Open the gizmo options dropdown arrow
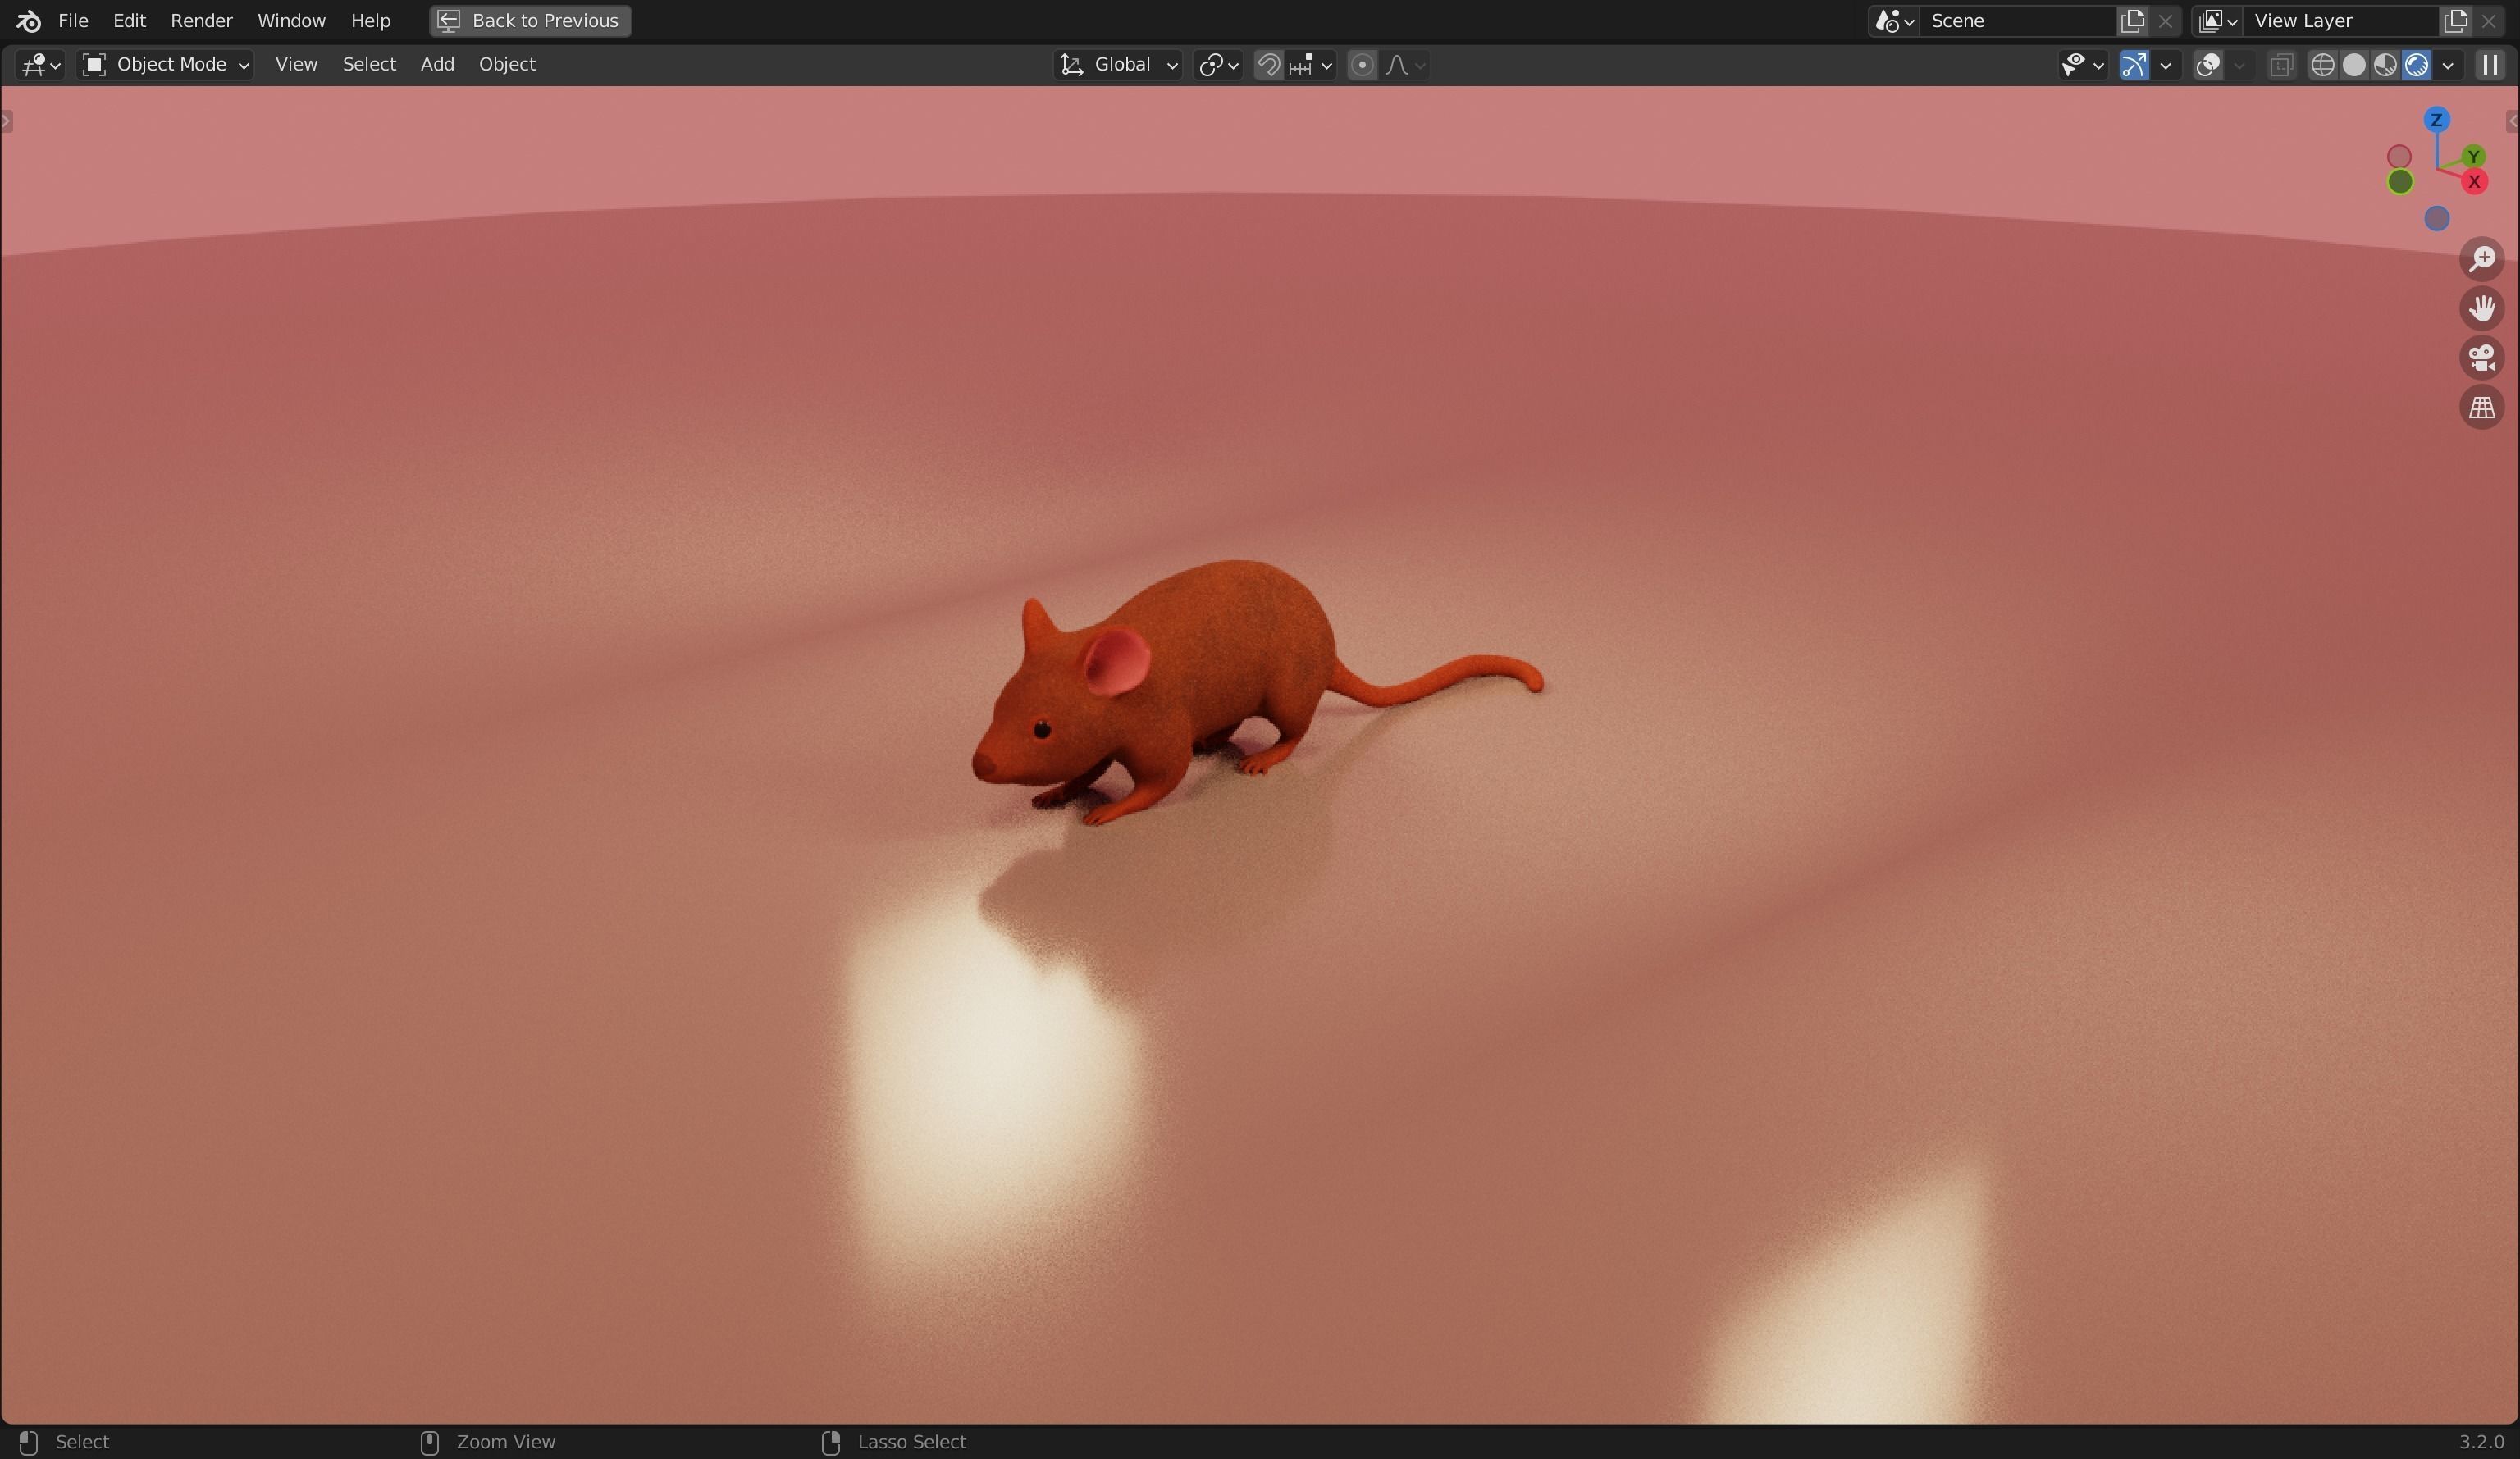 [x=2166, y=65]
